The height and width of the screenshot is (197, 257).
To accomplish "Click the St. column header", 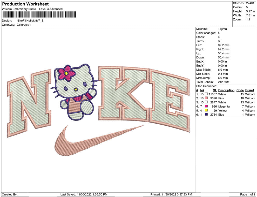I will pyautogui.click(x=215, y=90).
